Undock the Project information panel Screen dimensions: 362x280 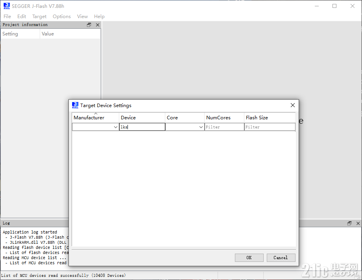tap(89, 25)
